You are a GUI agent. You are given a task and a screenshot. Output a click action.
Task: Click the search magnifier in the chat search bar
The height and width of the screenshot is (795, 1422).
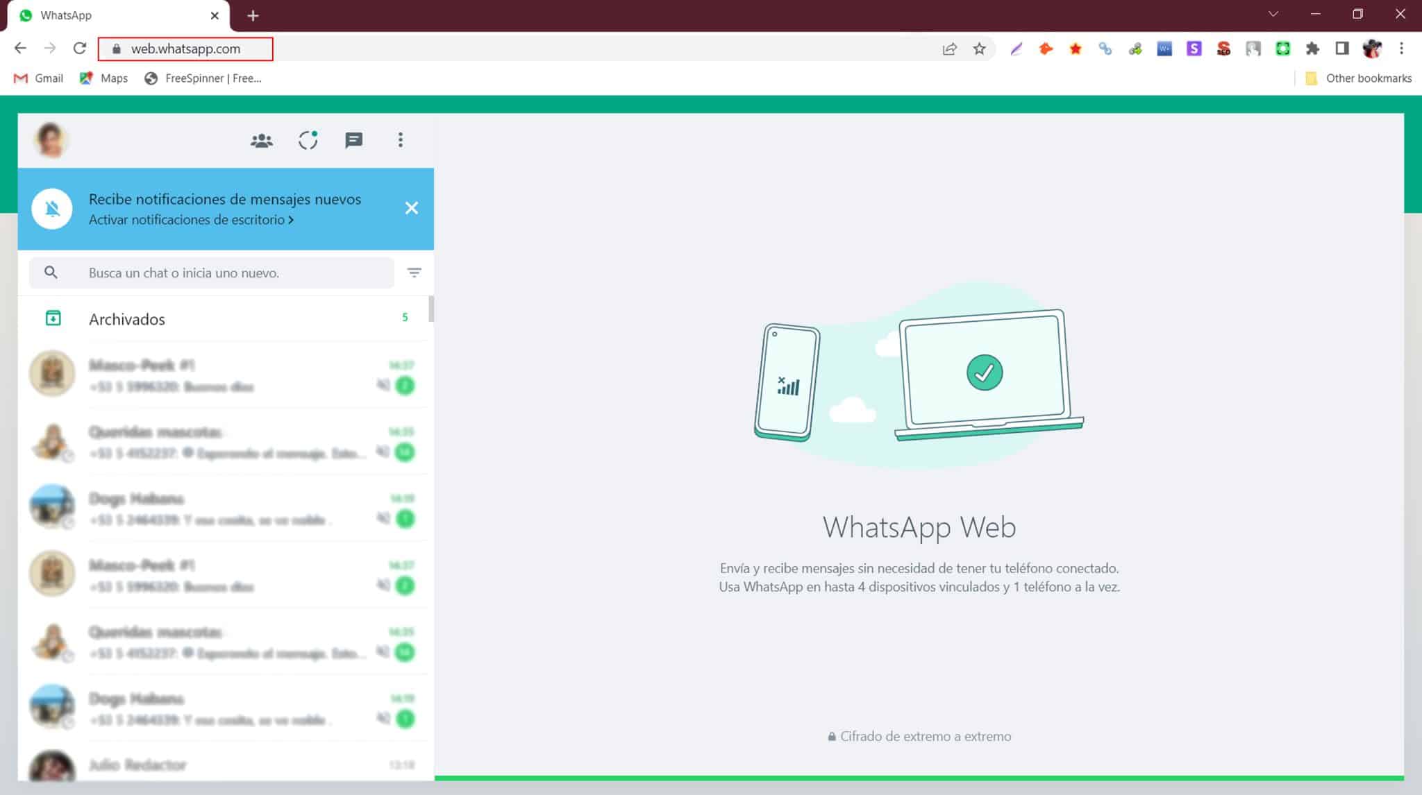pyautogui.click(x=51, y=272)
